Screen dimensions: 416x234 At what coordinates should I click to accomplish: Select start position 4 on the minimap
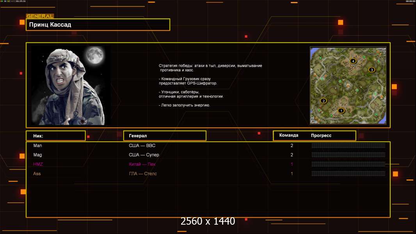353,61
